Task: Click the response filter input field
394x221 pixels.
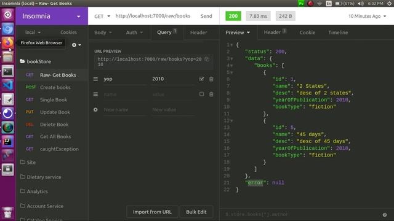Action: [x=302, y=214]
